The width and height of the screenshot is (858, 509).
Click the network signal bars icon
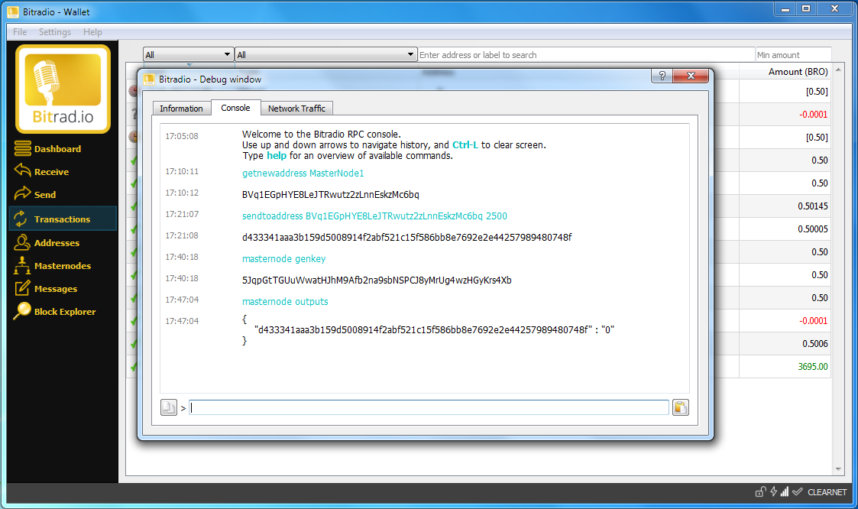pyautogui.click(x=785, y=491)
